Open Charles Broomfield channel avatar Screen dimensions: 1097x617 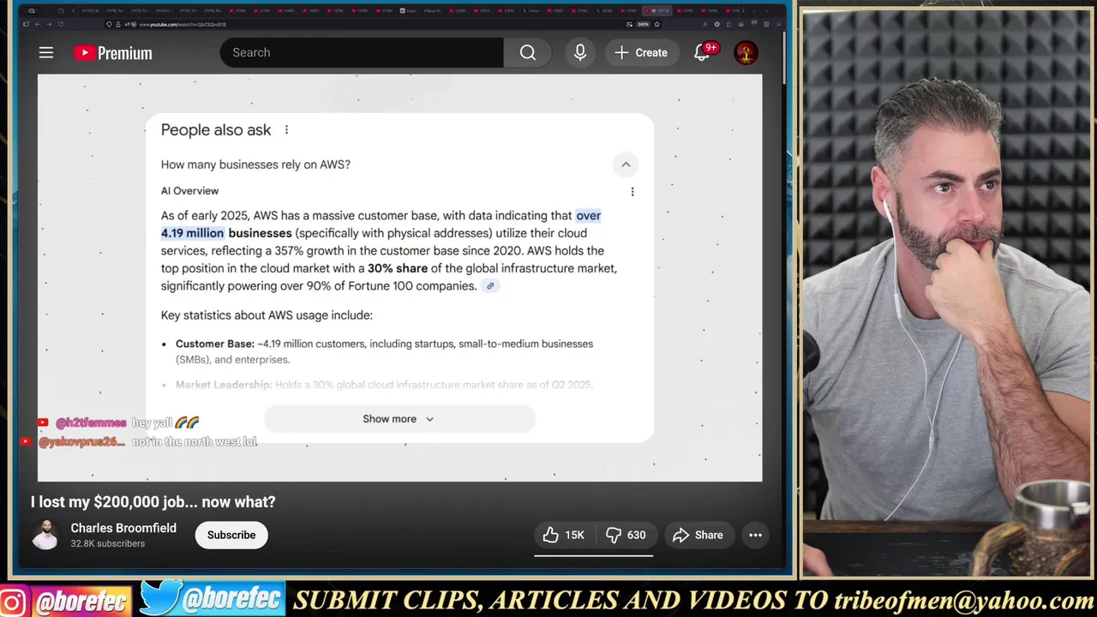click(45, 535)
